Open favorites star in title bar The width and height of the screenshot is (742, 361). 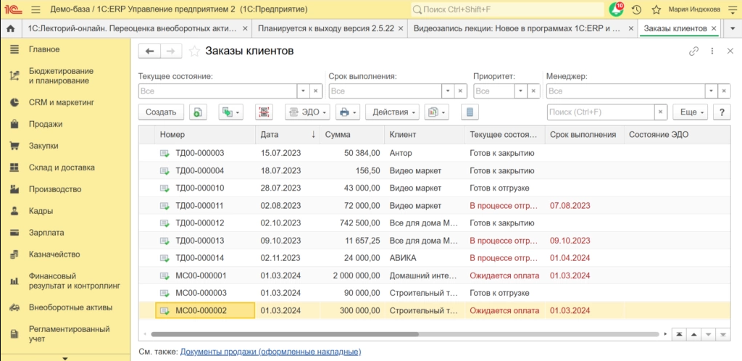pos(656,9)
